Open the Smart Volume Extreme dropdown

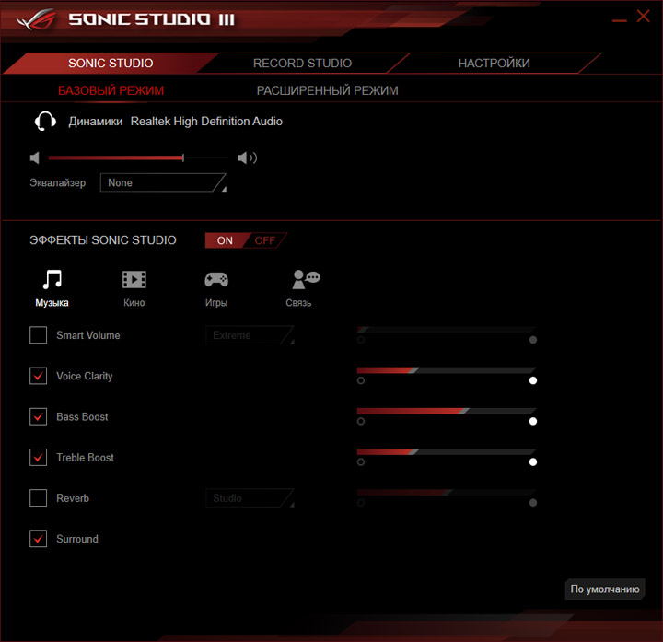(250, 335)
